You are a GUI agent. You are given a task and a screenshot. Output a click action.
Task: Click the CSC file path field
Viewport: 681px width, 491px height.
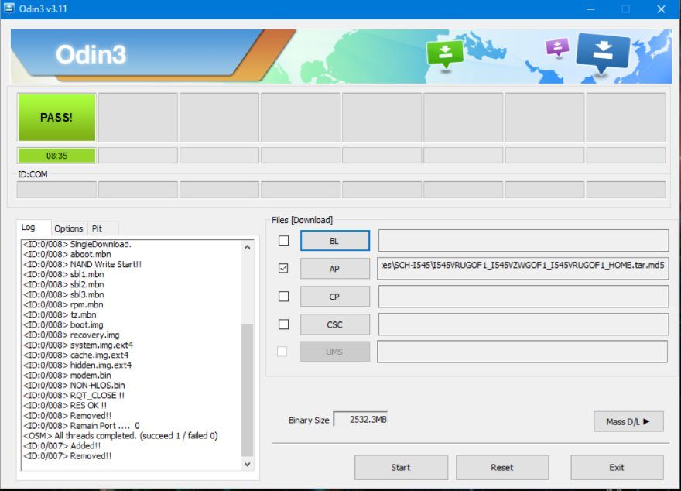(x=523, y=324)
